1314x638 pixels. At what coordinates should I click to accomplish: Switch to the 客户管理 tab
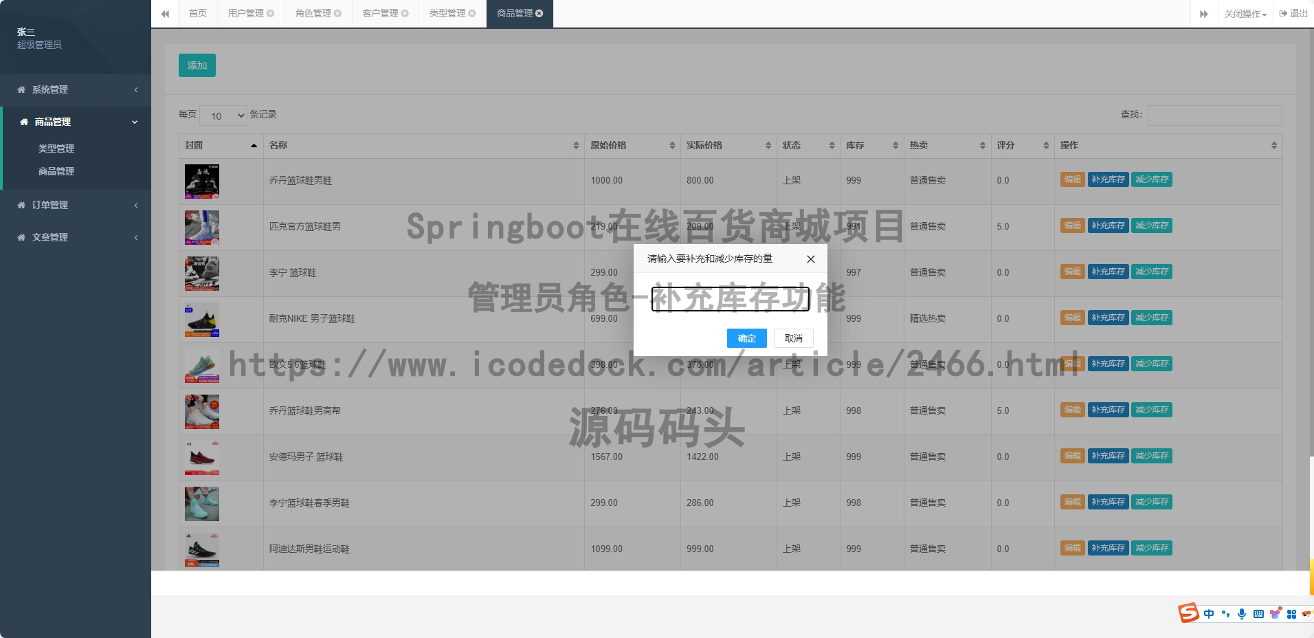point(380,13)
